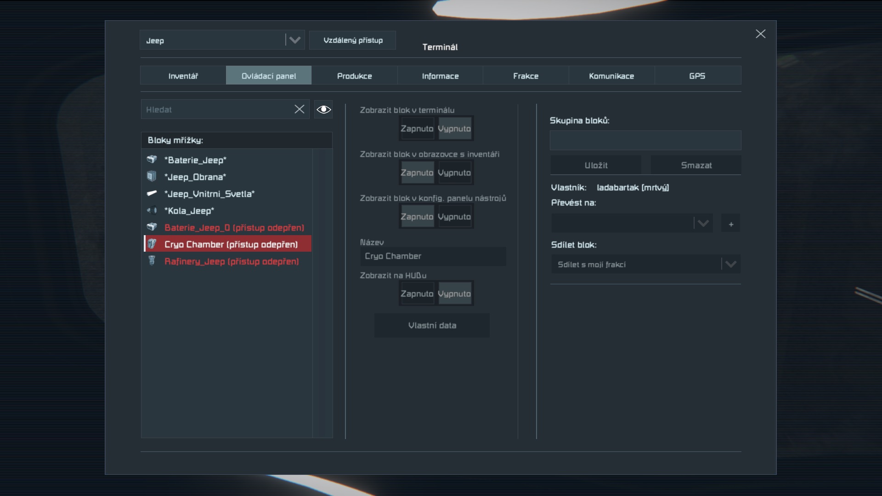Click the Skupina bloků name input field
Image resolution: width=882 pixels, height=496 pixels.
point(645,141)
